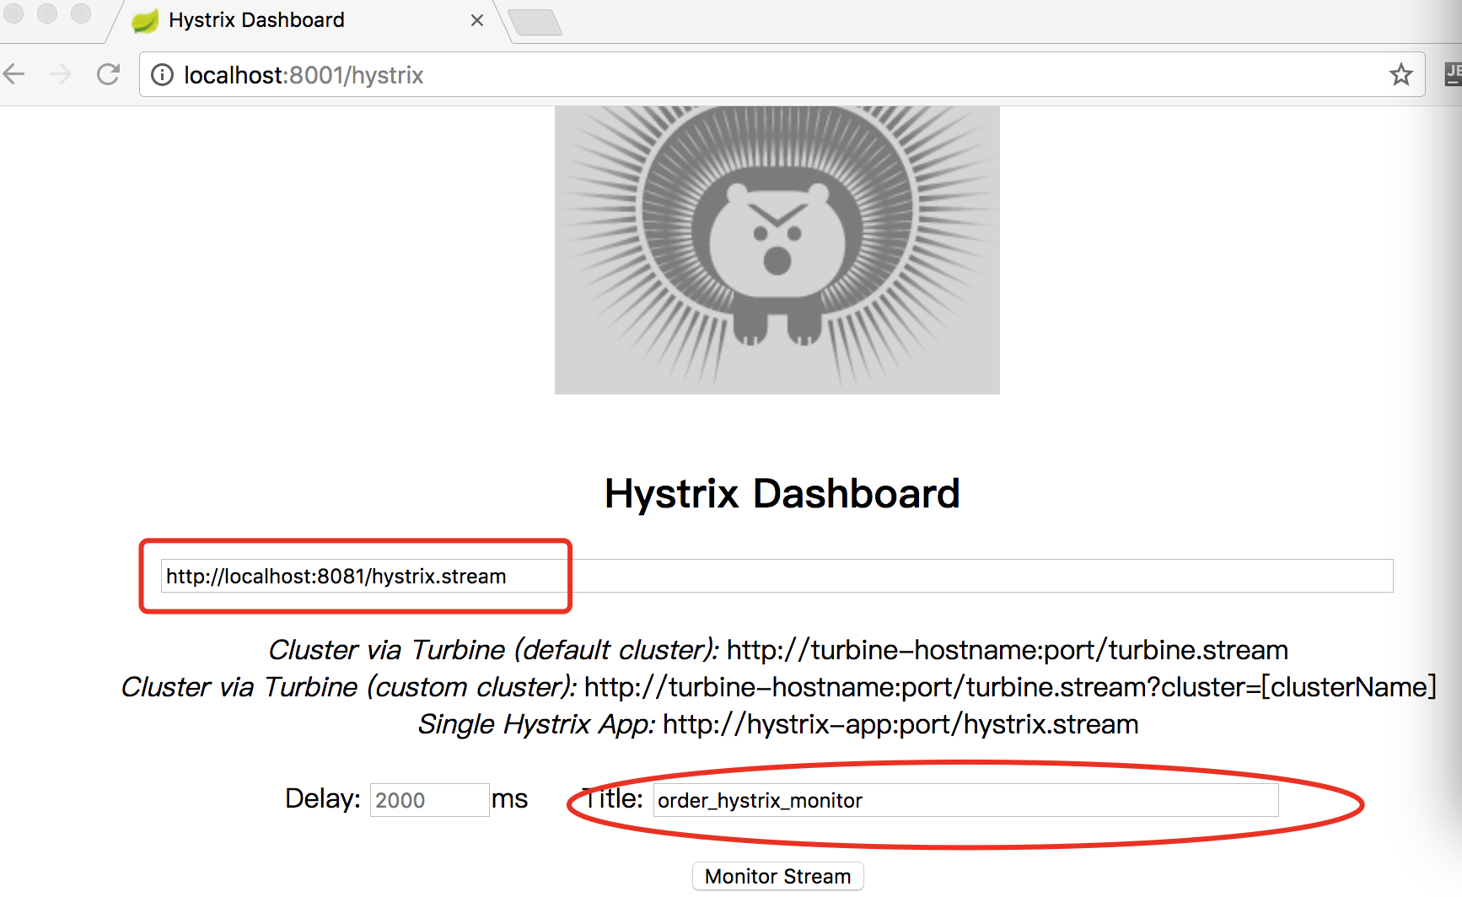Click the browser extension icon at far right
The width and height of the screenshot is (1462, 897).
tap(1452, 74)
